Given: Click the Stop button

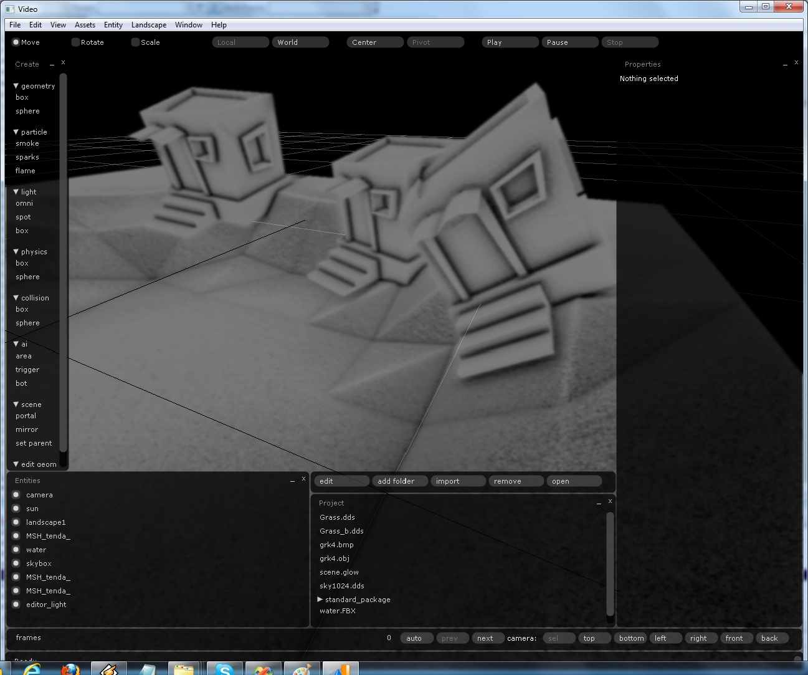Looking at the screenshot, I should (x=630, y=42).
